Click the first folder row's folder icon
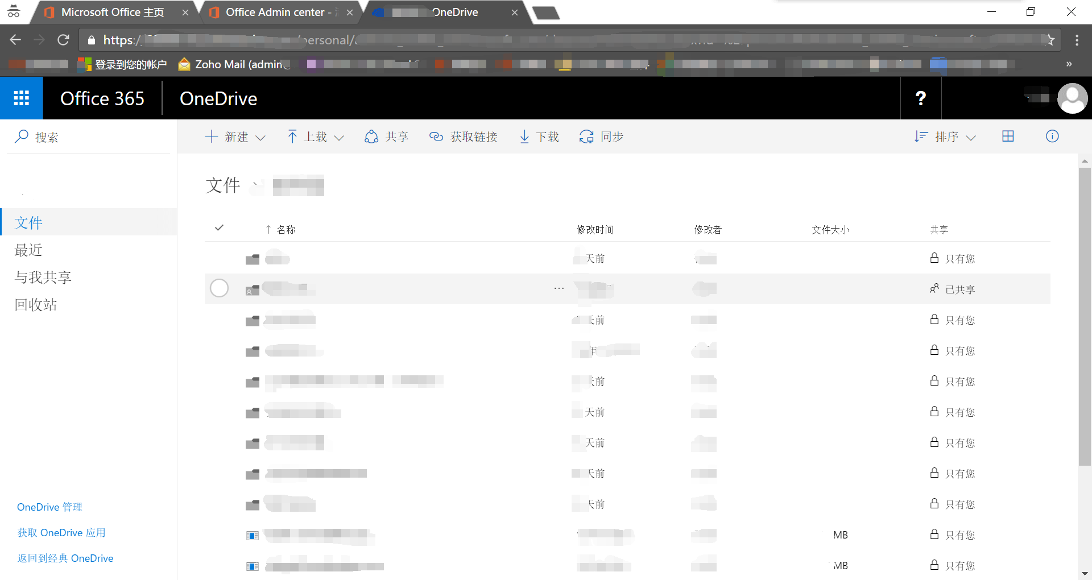Image resolution: width=1092 pixels, height=580 pixels. [253, 259]
